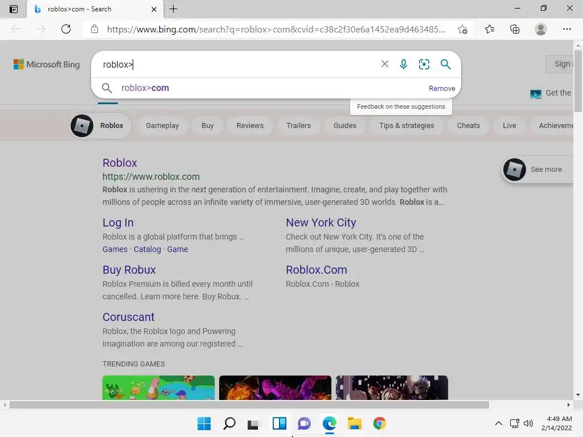583x437 pixels.
Task: Click the browser refresh button
Action: click(66, 29)
